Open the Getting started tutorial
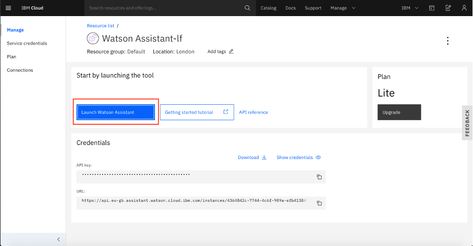Viewport: 473px width, 246px height. point(197,112)
